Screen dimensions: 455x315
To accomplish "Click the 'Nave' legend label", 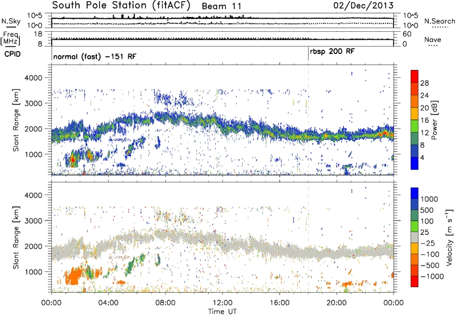I will (x=433, y=39).
